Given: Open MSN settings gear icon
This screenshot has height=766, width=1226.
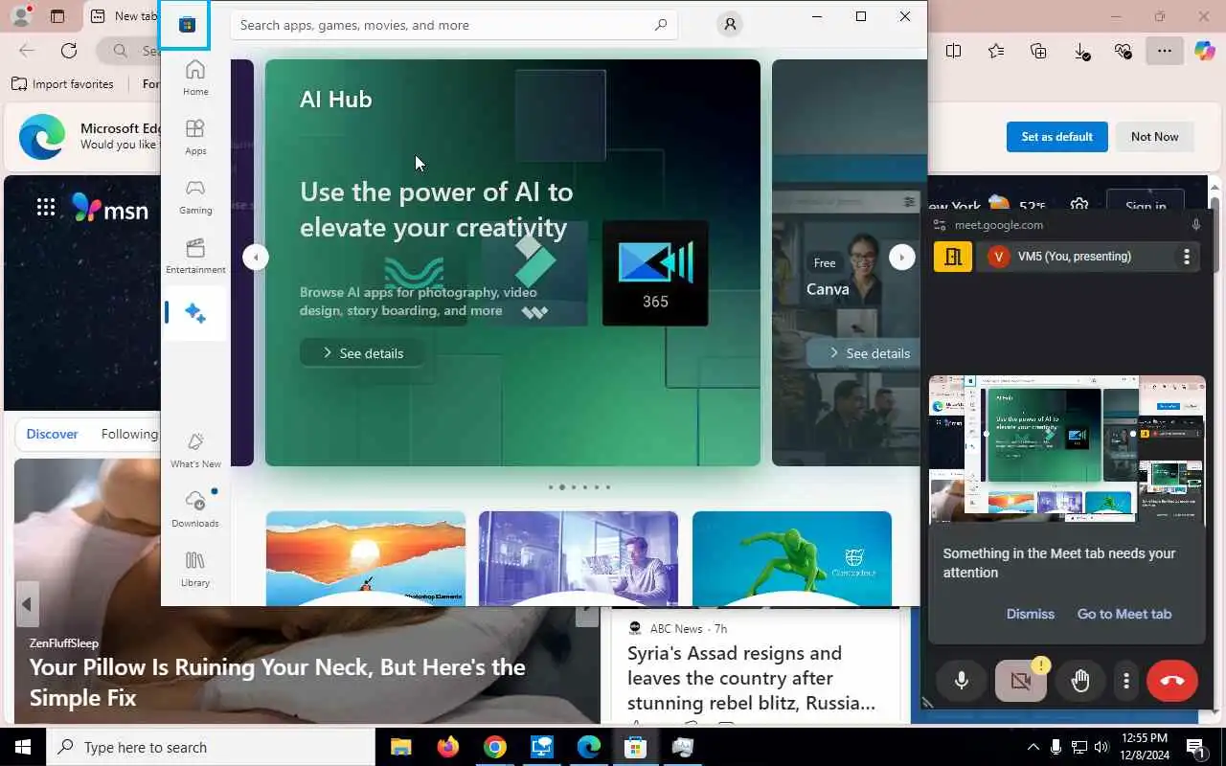Looking at the screenshot, I should tap(1079, 206).
